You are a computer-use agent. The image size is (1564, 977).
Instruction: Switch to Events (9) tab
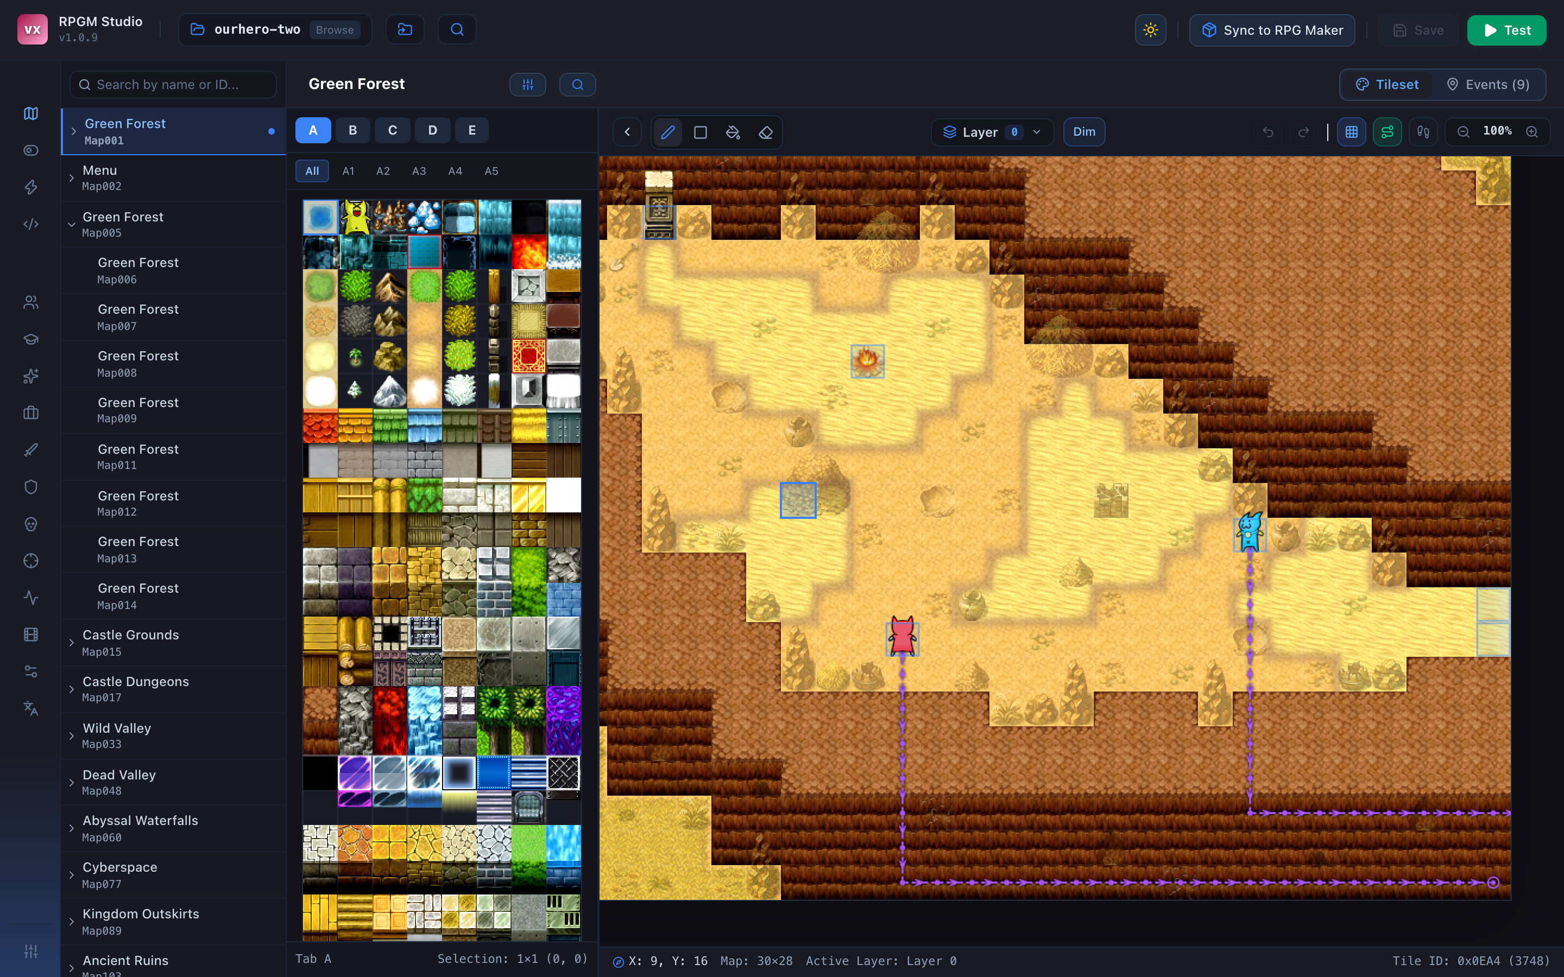(x=1488, y=85)
